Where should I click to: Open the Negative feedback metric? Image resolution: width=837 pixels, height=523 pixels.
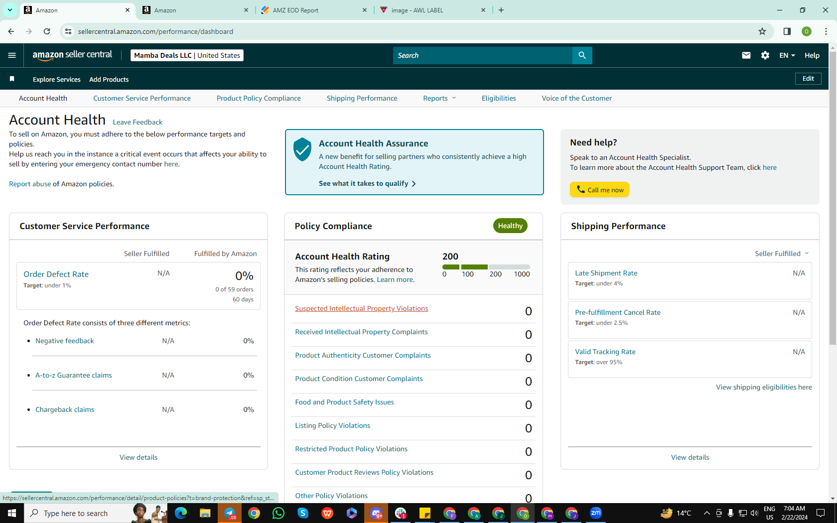65,341
